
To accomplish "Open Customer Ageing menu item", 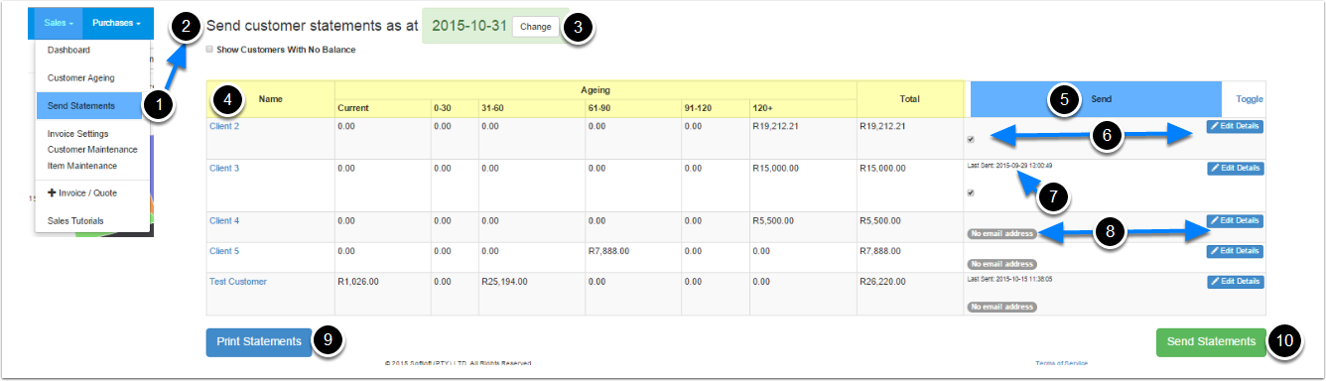I will coord(80,77).
